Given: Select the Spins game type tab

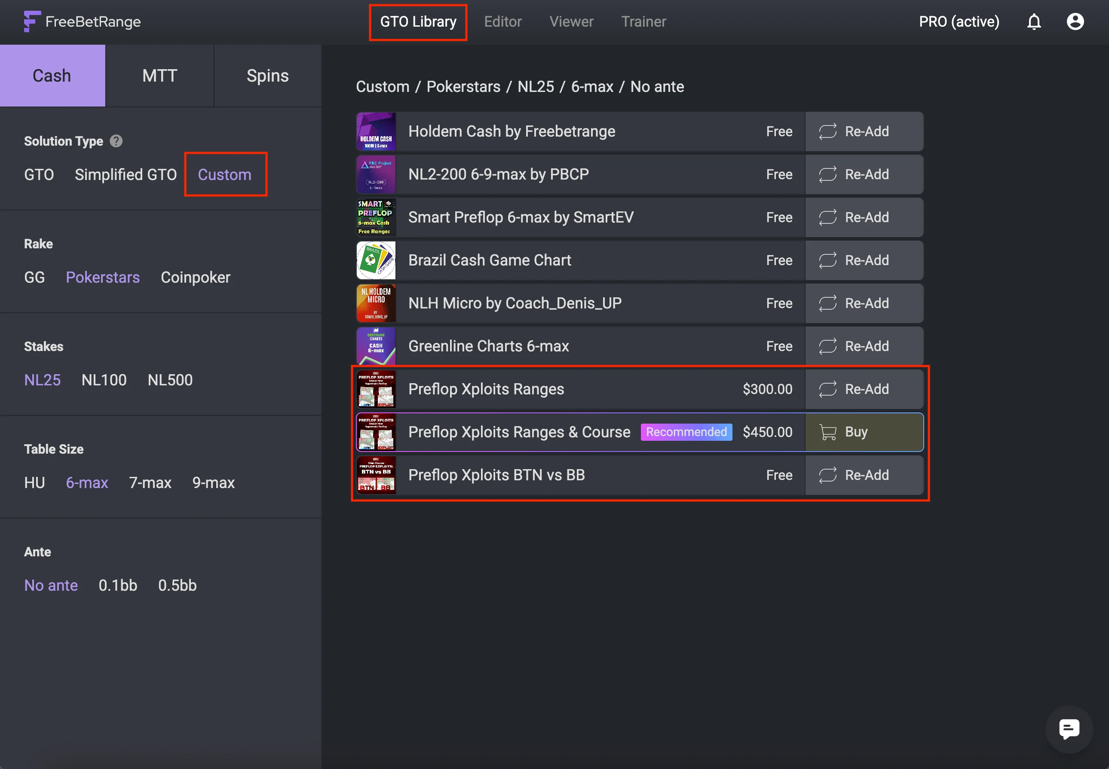Looking at the screenshot, I should pos(267,76).
